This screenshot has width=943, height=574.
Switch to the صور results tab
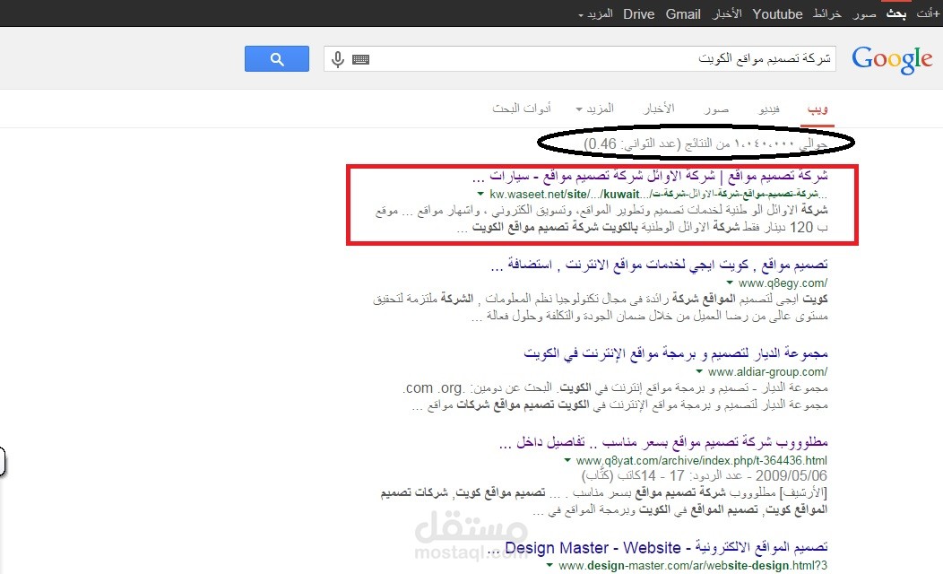tap(716, 109)
